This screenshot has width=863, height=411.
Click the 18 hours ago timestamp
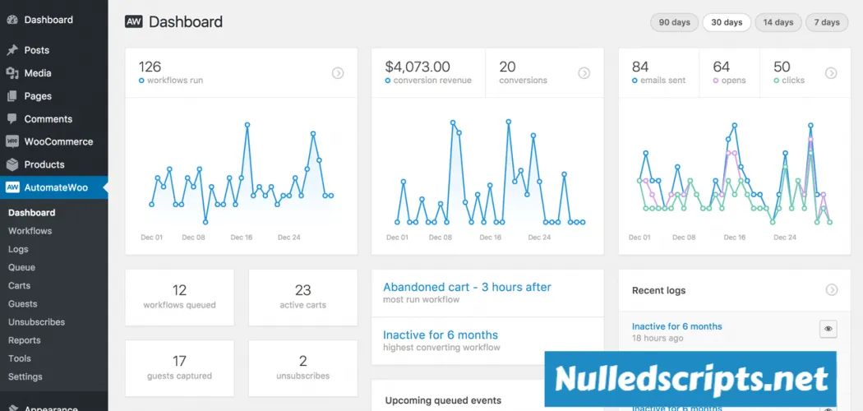pos(658,338)
